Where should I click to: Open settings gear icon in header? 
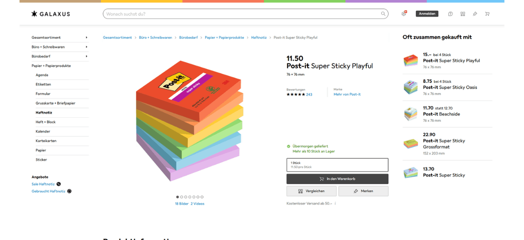point(404,14)
